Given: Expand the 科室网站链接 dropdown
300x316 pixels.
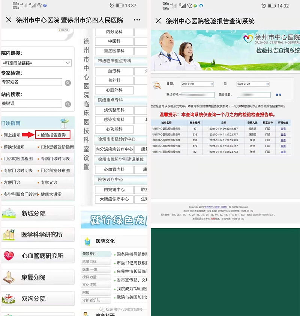Looking at the screenshot, I should pos(67,63).
